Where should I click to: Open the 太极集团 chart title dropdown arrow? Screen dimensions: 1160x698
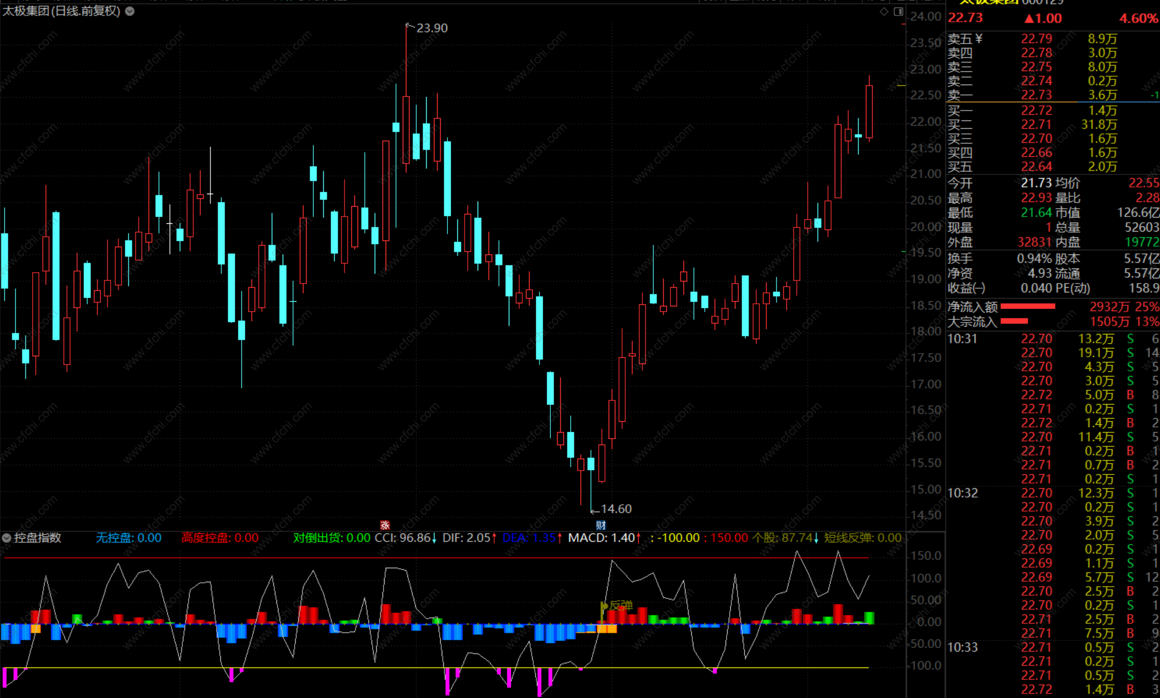click(130, 11)
